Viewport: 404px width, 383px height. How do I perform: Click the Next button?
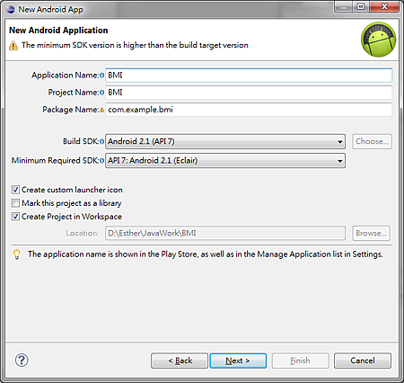pyautogui.click(x=238, y=361)
